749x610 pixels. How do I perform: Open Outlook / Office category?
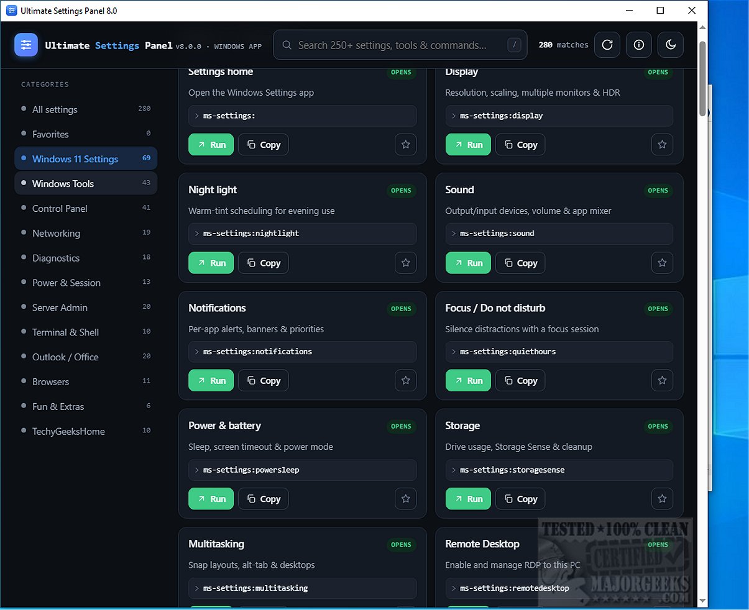click(86, 357)
